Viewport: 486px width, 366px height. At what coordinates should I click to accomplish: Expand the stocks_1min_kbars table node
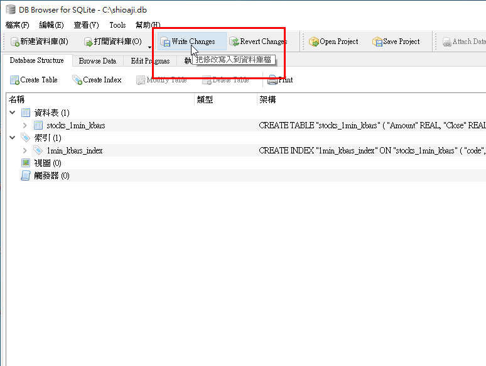click(25, 125)
